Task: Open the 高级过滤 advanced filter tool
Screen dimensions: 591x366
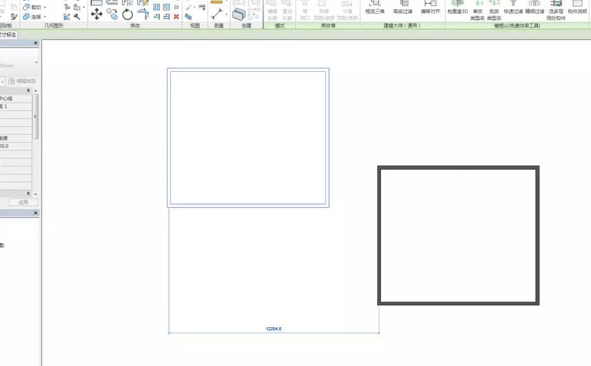Action: 402,7
